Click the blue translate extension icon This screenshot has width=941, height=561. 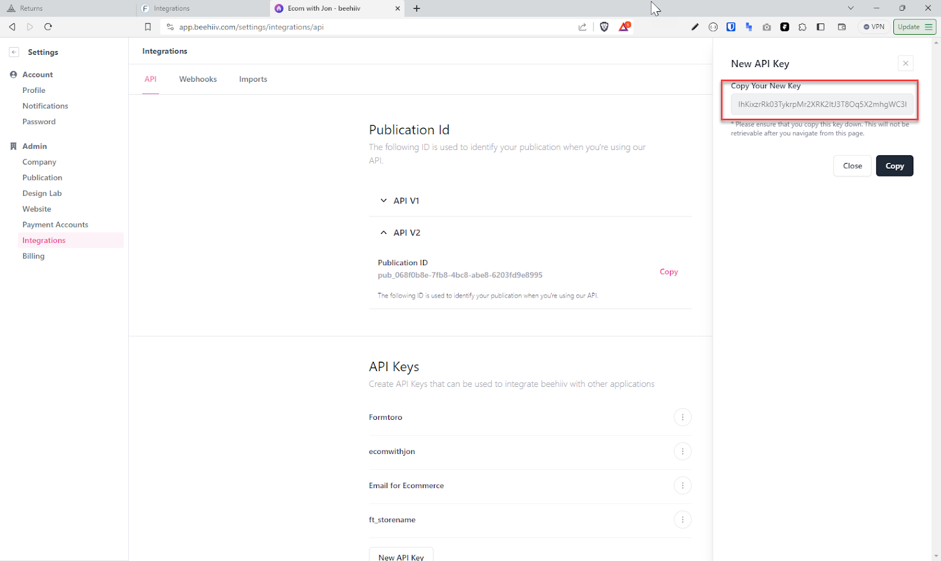[x=749, y=27]
